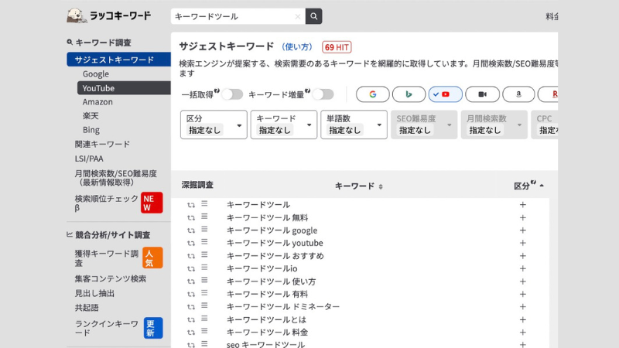The image size is (619, 348).
Task: Open 集客コンテンツ検索 sidebar item
Action: pos(111,278)
